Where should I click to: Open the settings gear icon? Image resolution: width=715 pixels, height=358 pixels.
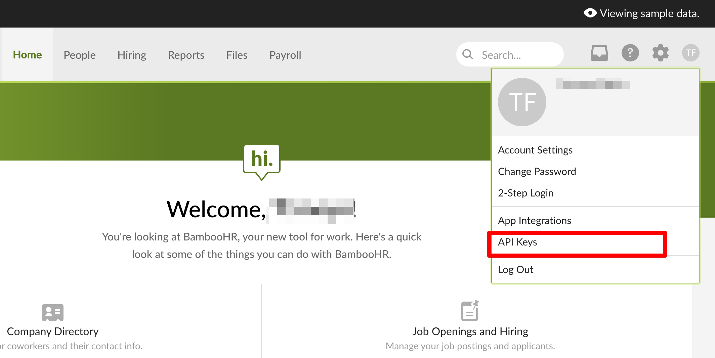click(660, 53)
